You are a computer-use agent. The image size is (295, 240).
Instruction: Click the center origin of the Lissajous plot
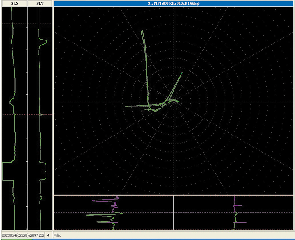click(173, 101)
